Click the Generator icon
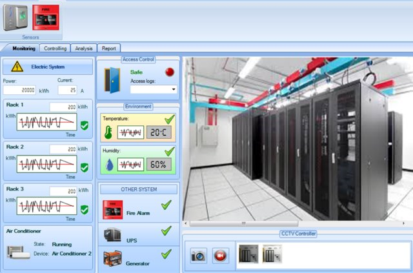Screen dimensions: 413x273 [x=113, y=260]
